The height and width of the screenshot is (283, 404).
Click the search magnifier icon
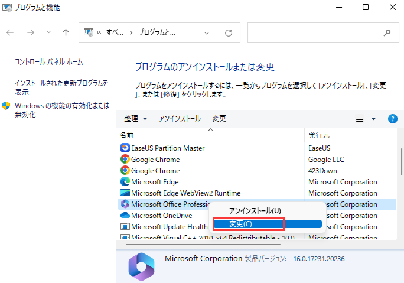387,32
